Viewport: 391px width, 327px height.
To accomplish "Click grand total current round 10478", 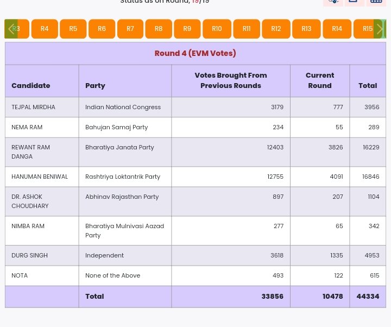I will (x=333, y=297).
